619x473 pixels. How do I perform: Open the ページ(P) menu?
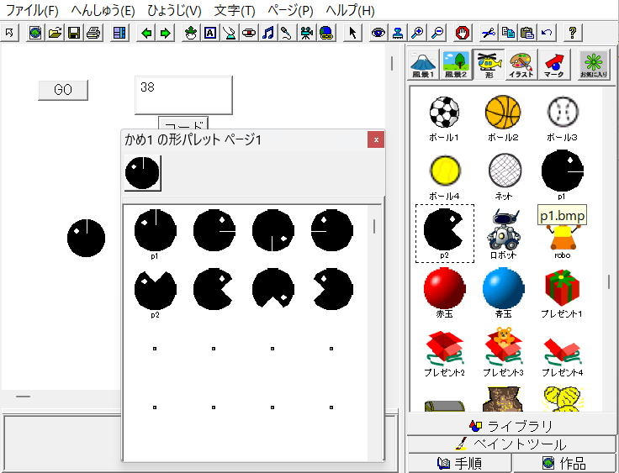pyautogui.click(x=290, y=10)
